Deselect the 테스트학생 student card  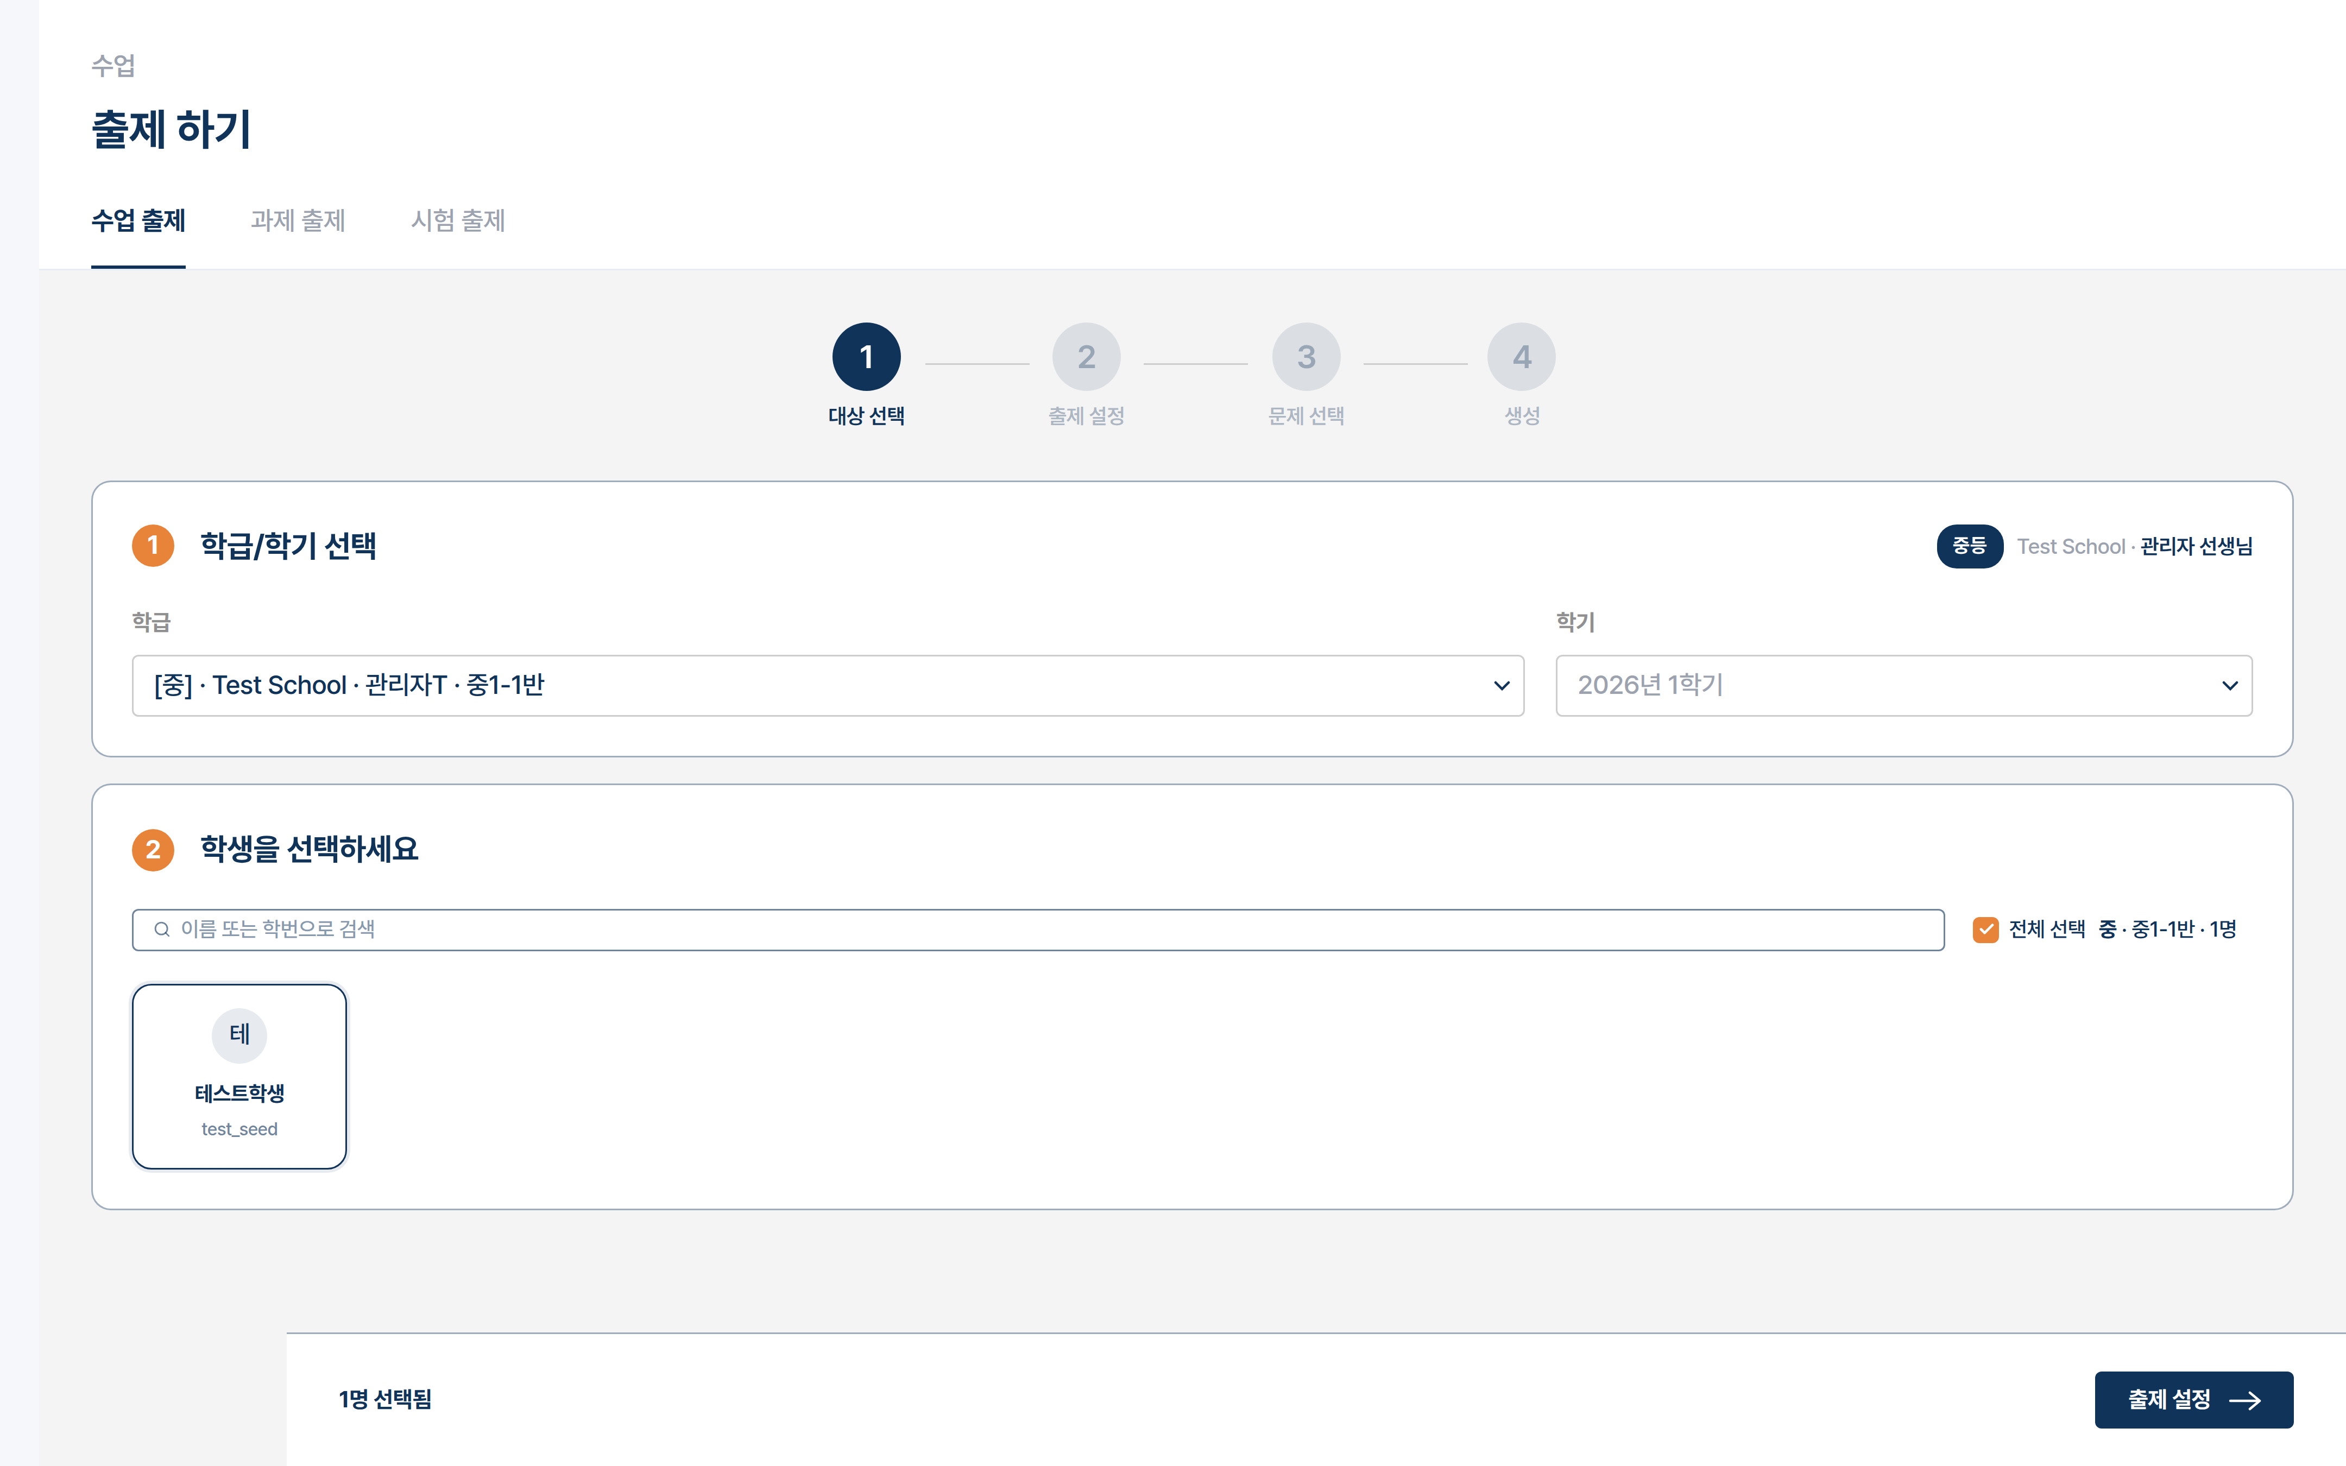coord(239,1076)
